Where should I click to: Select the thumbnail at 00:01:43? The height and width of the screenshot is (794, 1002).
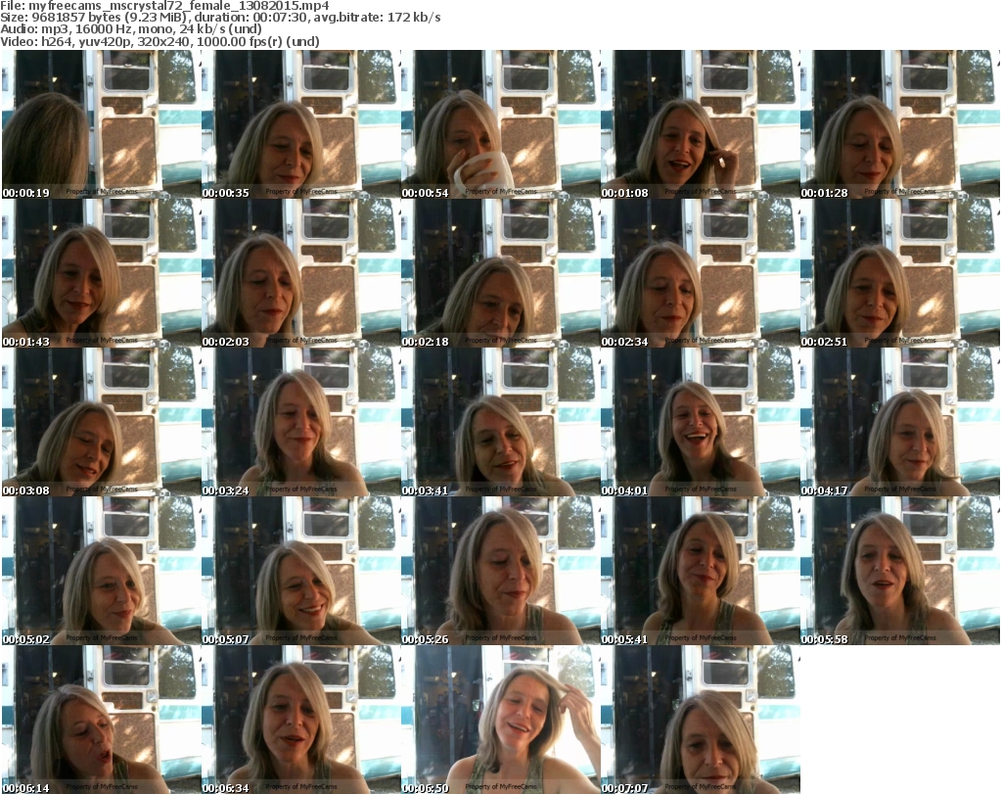101,273
